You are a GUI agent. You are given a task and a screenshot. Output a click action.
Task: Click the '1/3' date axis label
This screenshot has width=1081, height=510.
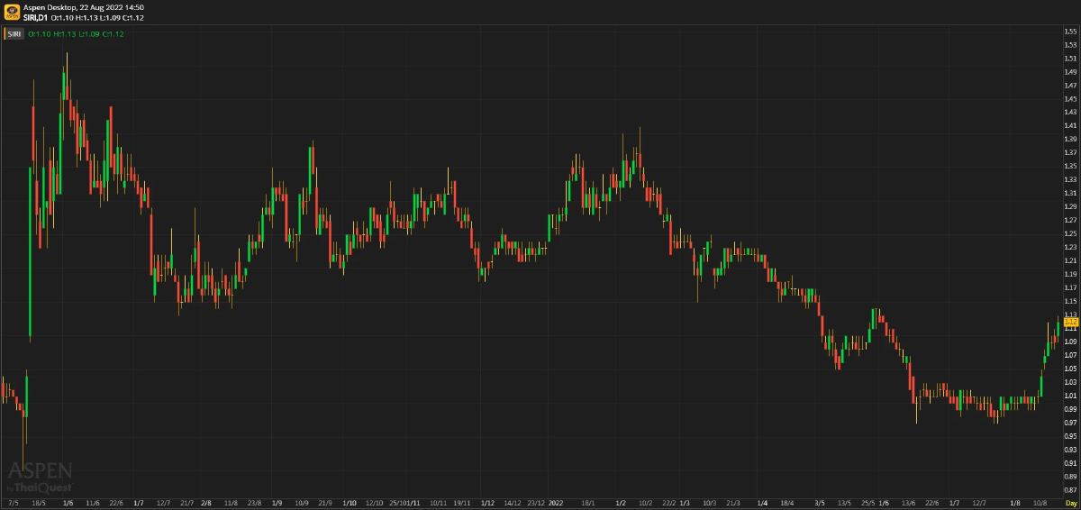[685, 502]
